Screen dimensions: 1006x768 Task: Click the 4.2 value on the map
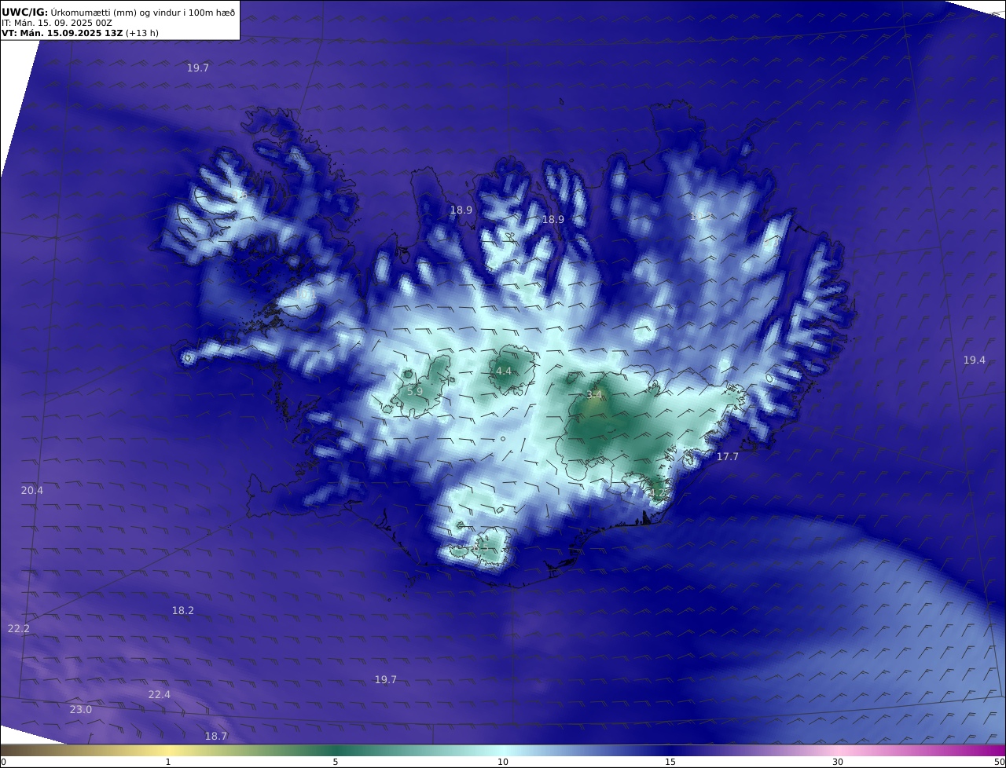click(x=656, y=492)
